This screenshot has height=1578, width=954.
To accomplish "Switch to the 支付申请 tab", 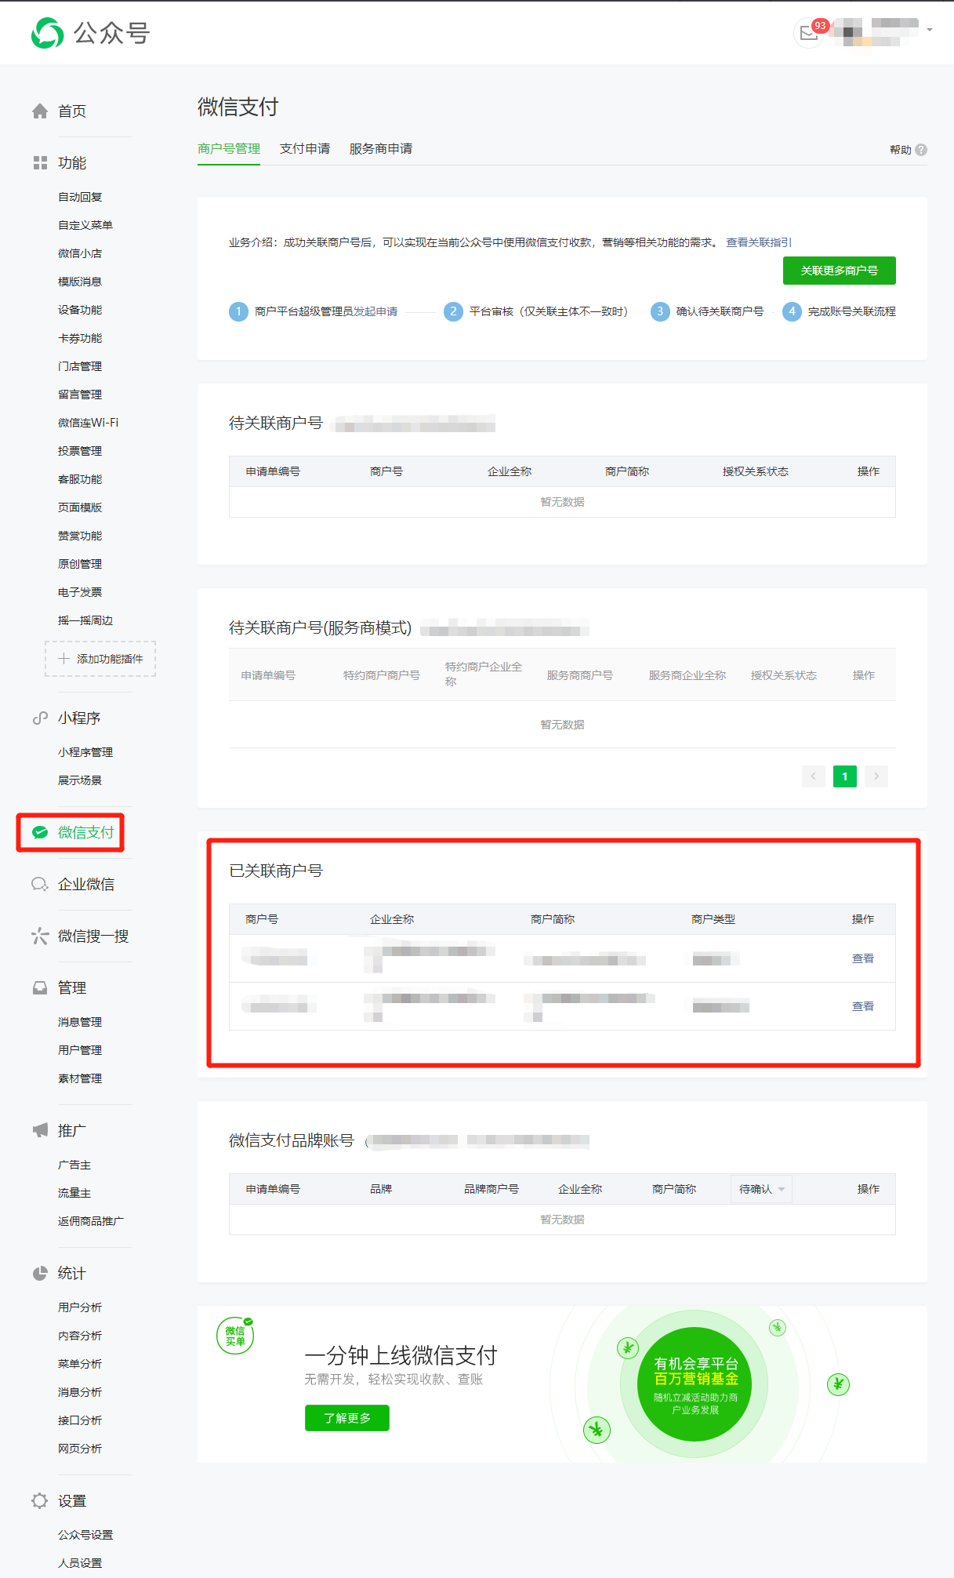I will (304, 149).
